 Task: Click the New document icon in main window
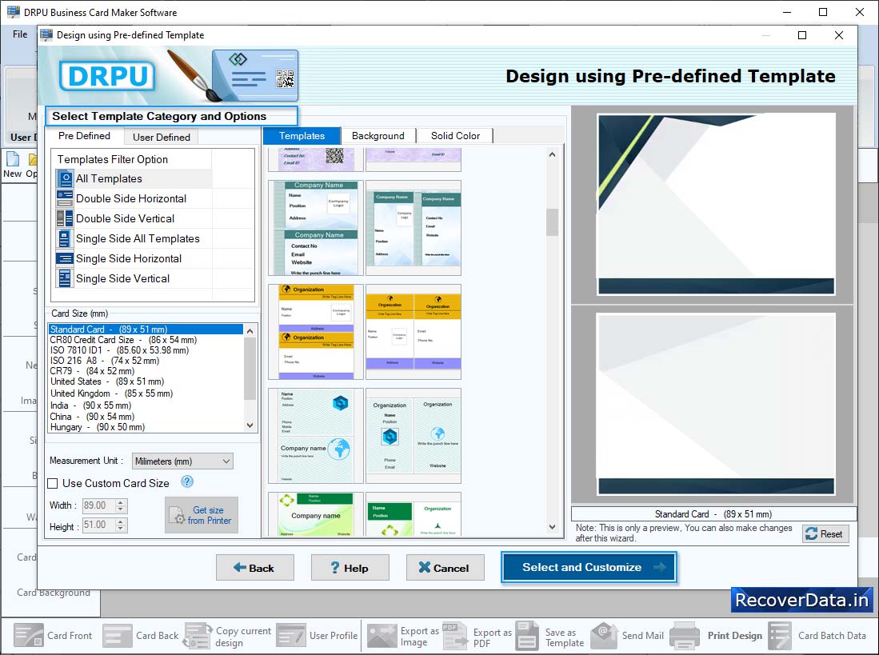point(12,159)
